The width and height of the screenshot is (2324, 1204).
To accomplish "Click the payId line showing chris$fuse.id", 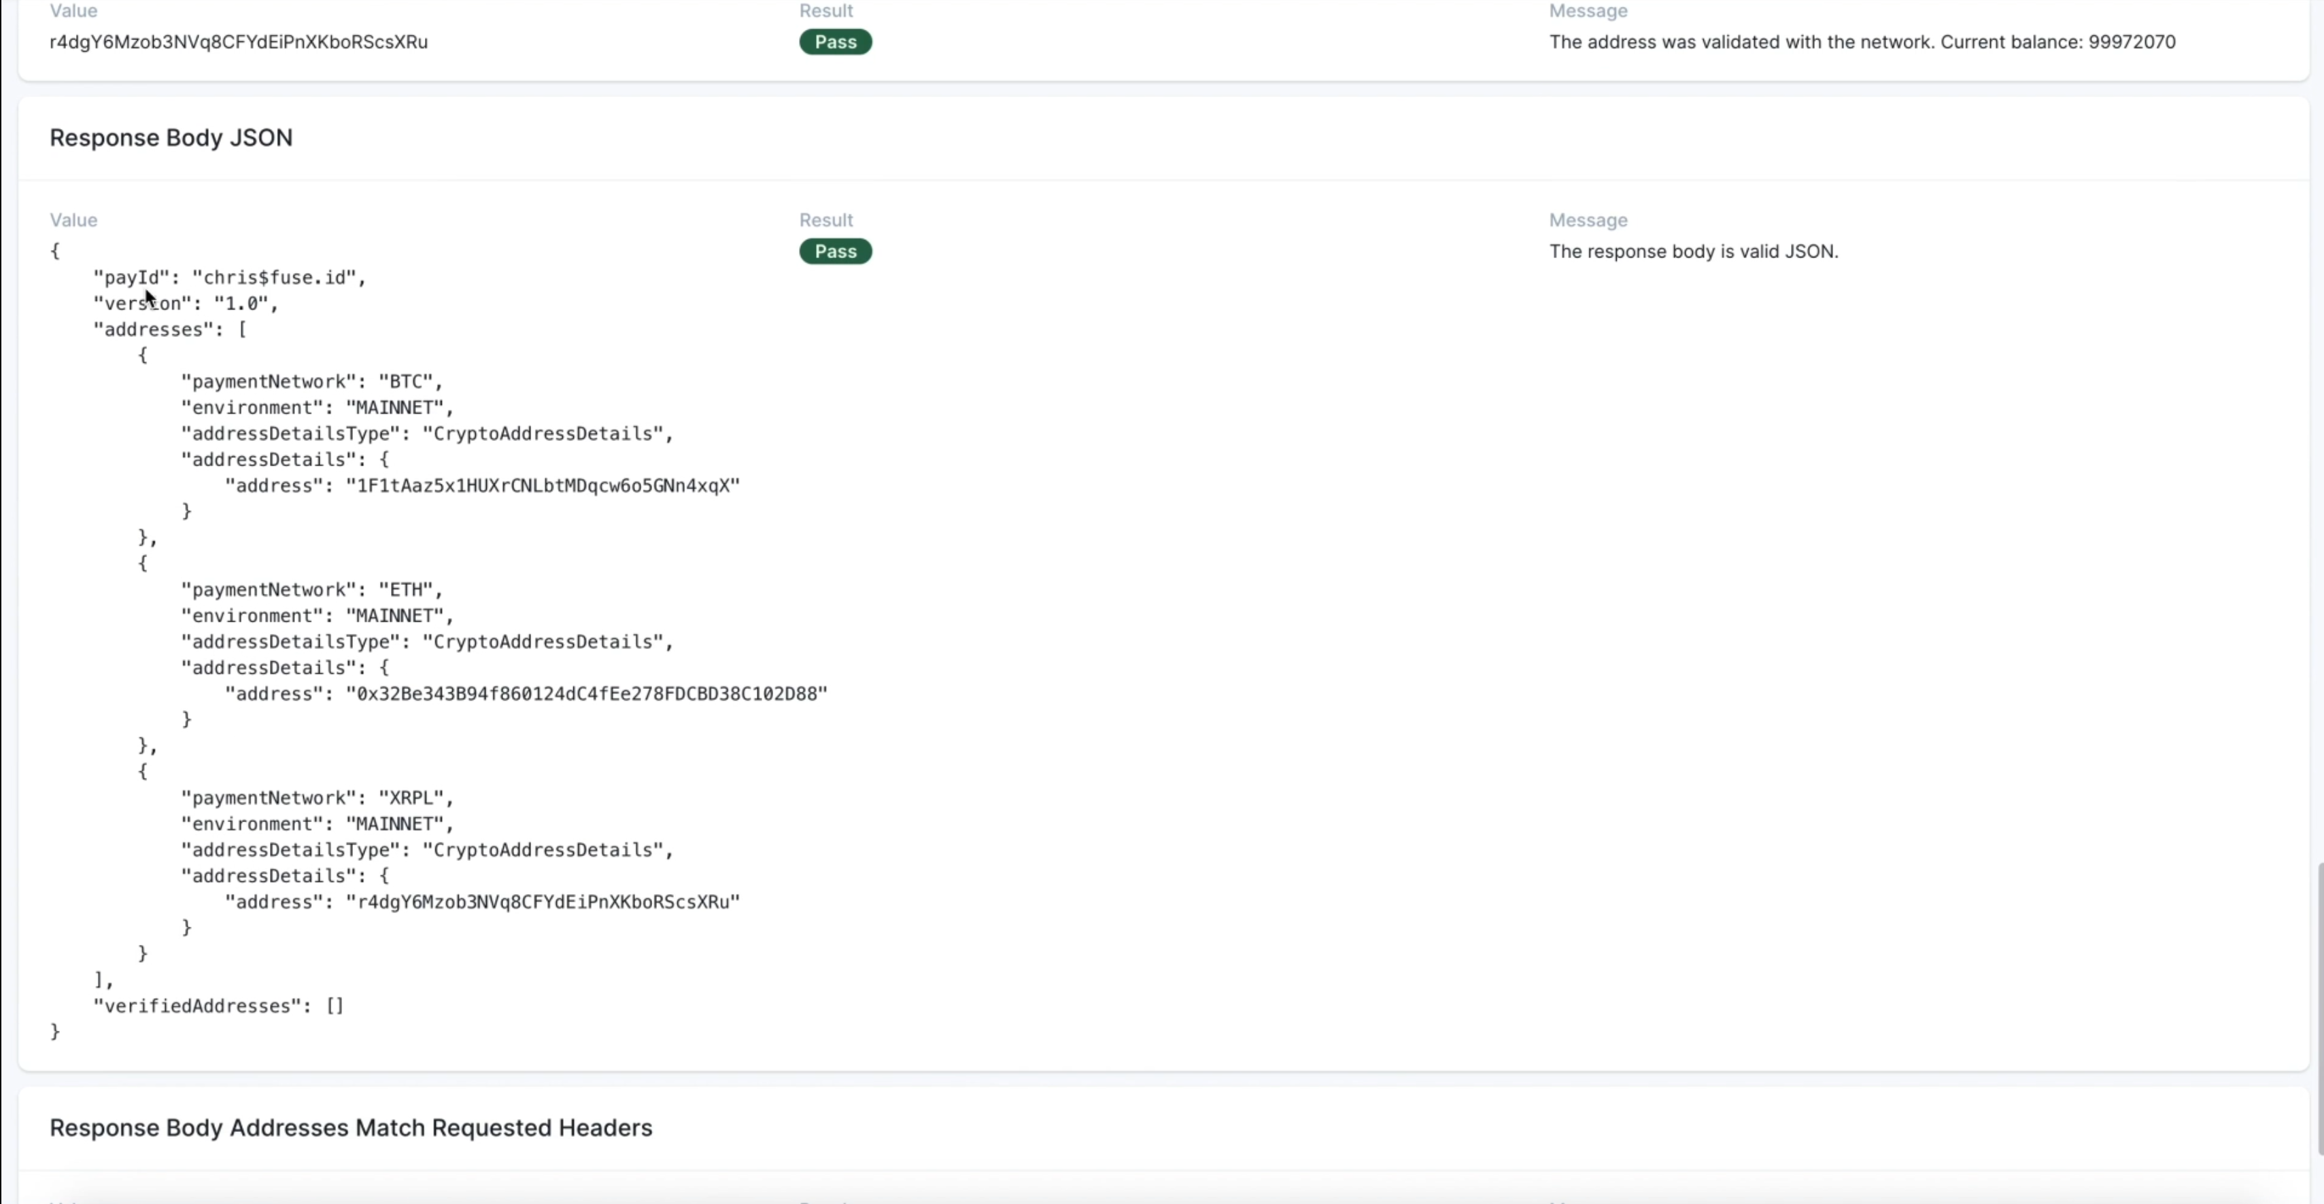I will (x=229, y=278).
